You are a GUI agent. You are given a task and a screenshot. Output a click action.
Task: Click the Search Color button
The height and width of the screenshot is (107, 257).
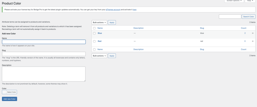[x=248, y=17]
